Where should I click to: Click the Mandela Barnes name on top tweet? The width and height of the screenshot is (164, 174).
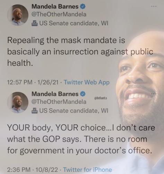click(55, 6)
